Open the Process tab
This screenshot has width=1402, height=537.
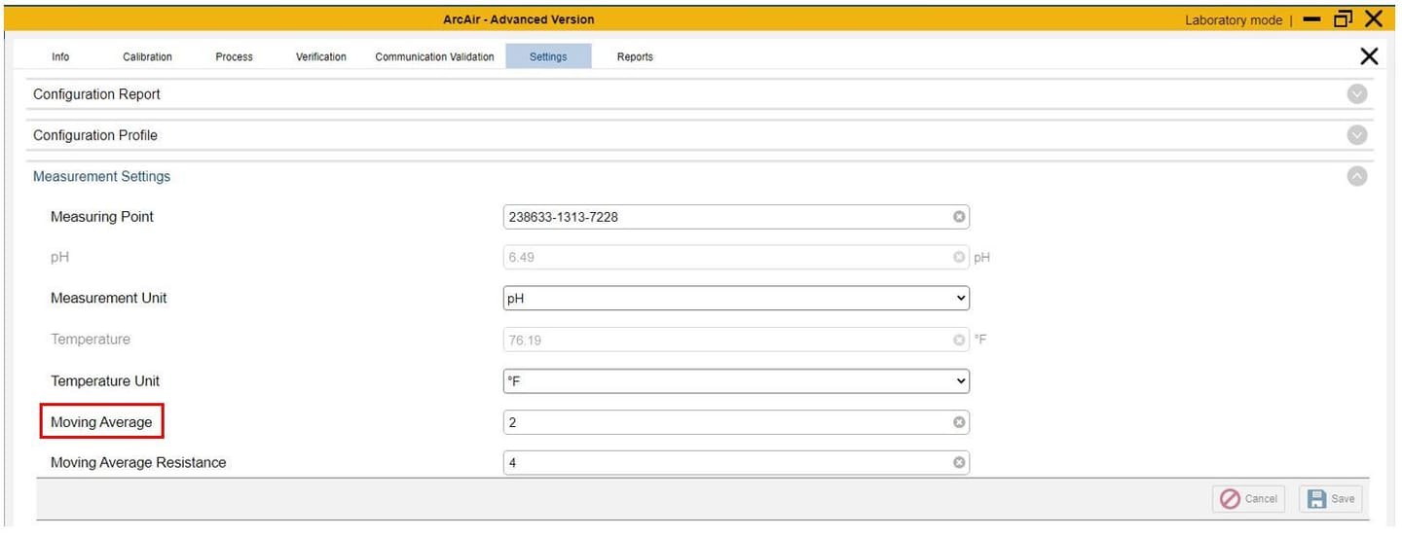pyautogui.click(x=234, y=56)
